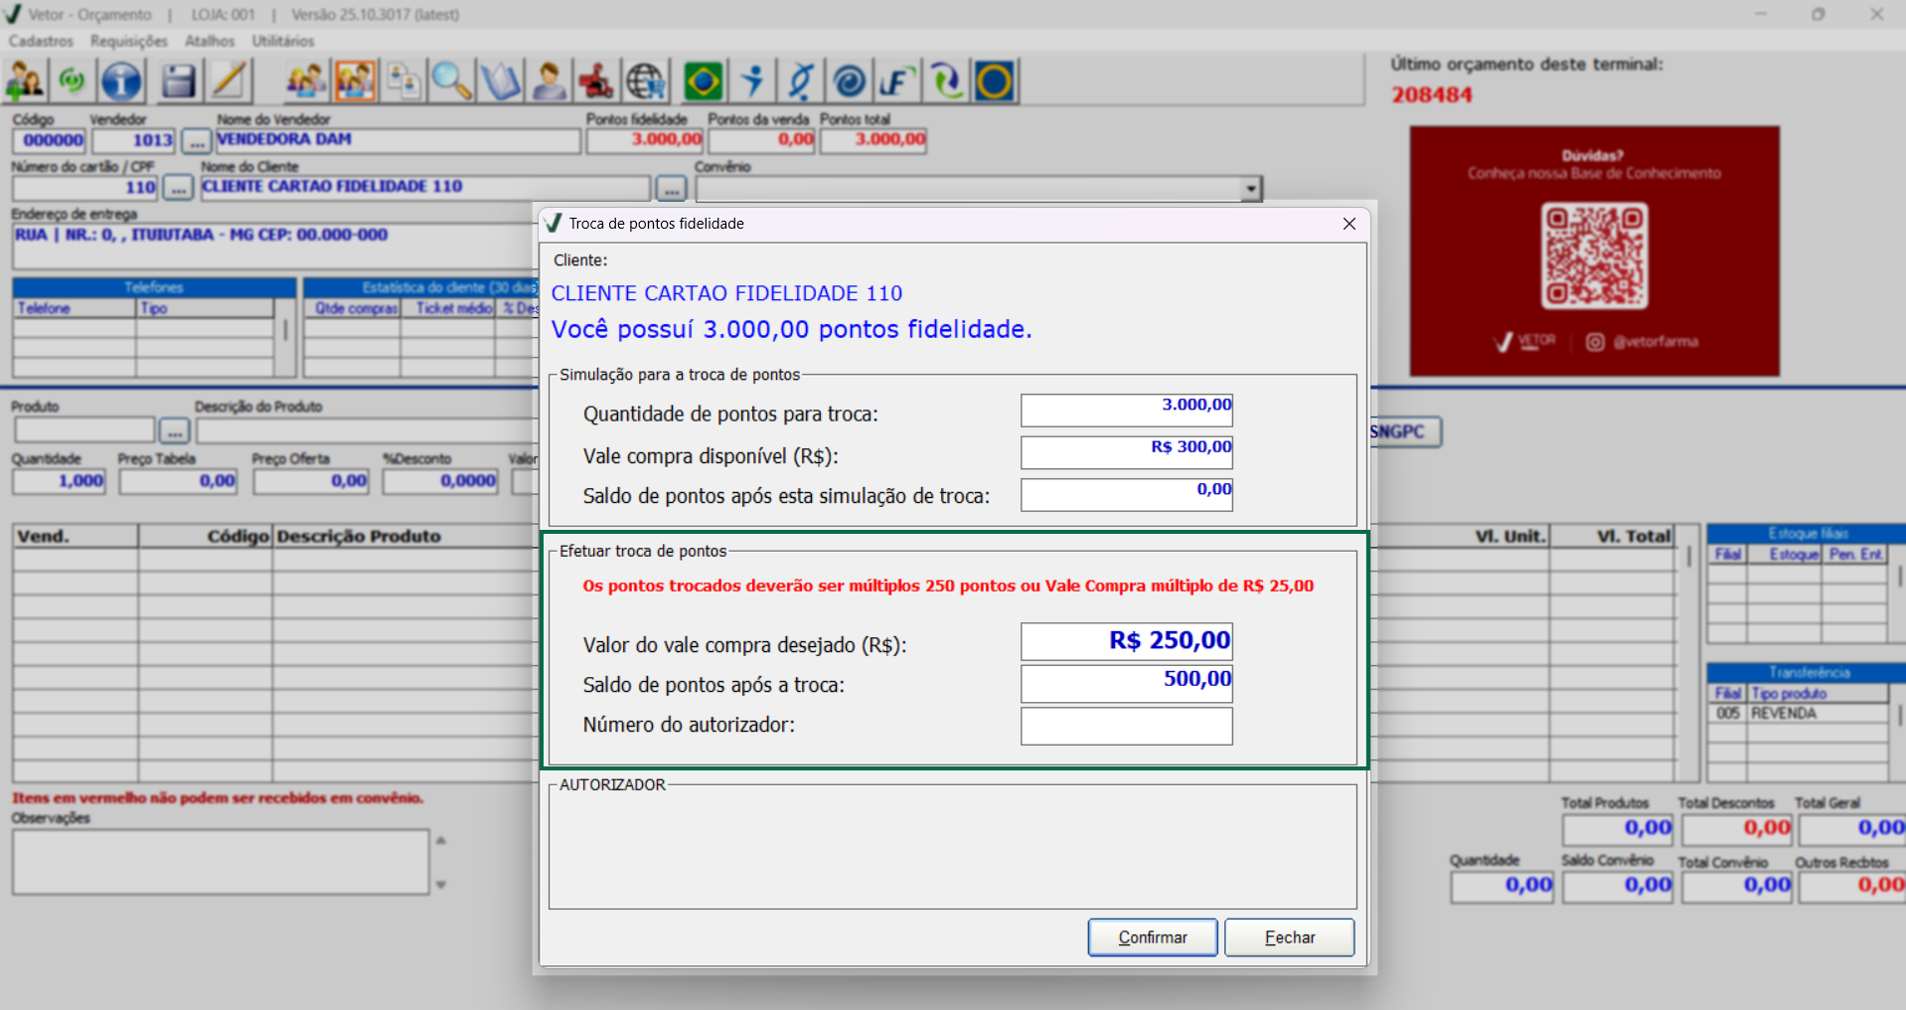The image size is (1906, 1010).
Task: Select the blue crossed-loop symbol icon
Action: 801,81
